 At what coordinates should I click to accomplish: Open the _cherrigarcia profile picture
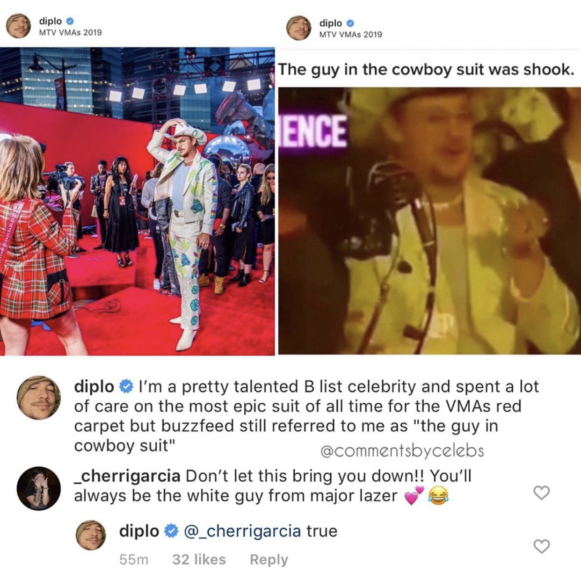(x=38, y=488)
